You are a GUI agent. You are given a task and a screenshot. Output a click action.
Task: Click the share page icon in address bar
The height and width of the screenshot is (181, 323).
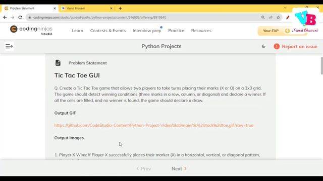271,18
